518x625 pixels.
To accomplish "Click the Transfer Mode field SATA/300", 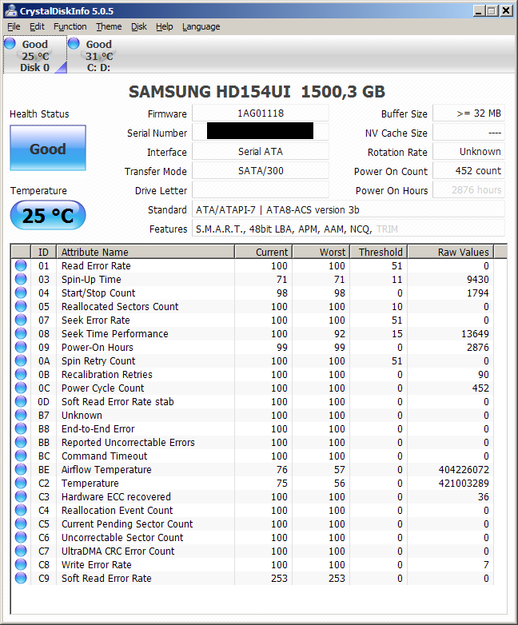I will pyautogui.click(x=261, y=170).
